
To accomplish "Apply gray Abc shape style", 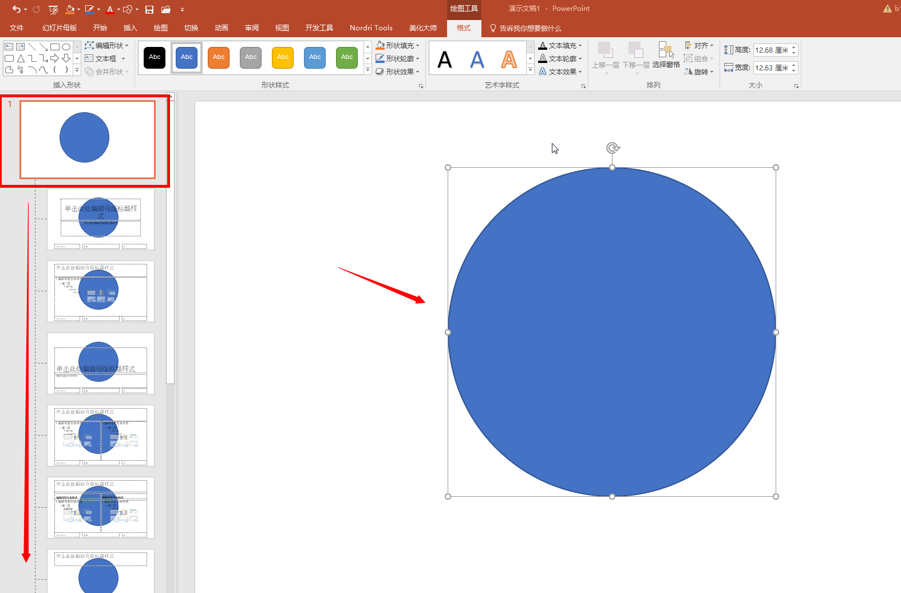I will (251, 58).
